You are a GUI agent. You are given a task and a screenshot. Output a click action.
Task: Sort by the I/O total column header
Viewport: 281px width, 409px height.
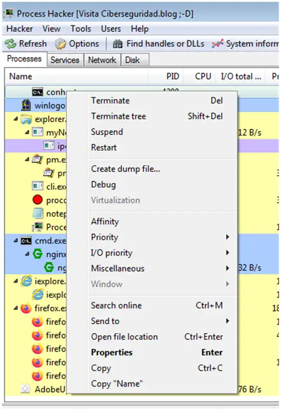[x=240, y=76]
